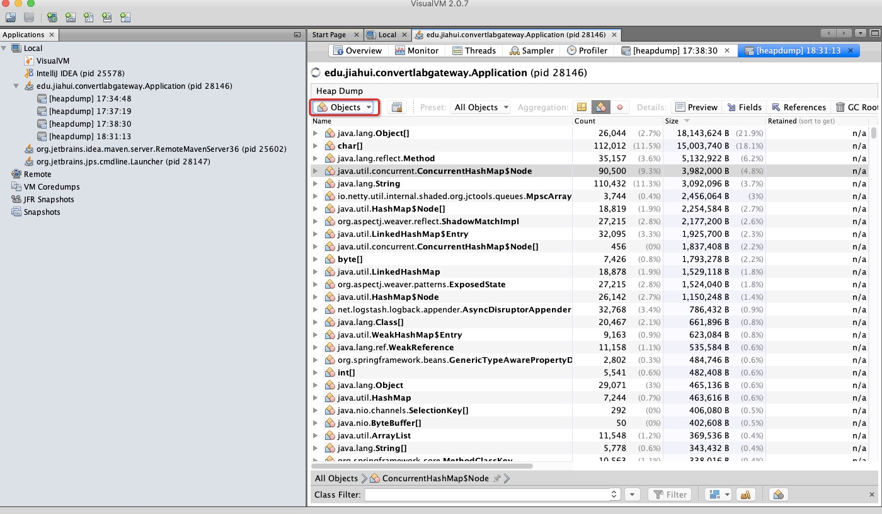Open document tabs list dropdown

coord(861,33)
